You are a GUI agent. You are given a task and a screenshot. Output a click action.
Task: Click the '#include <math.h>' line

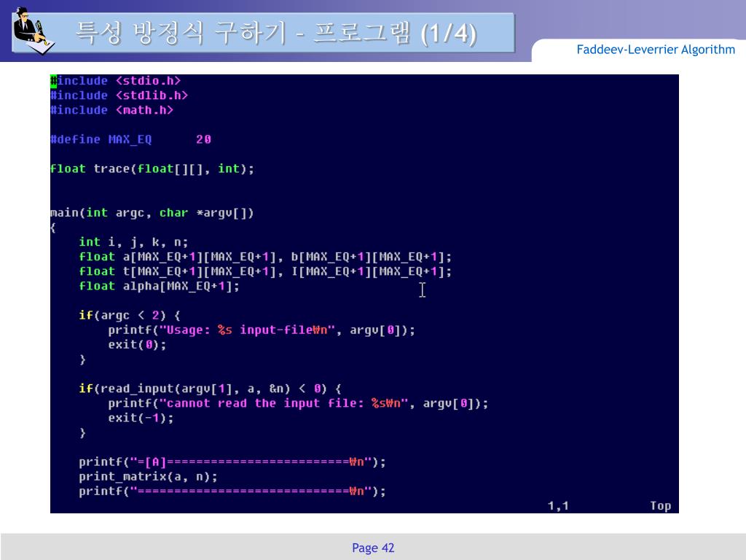pos(111,111)
